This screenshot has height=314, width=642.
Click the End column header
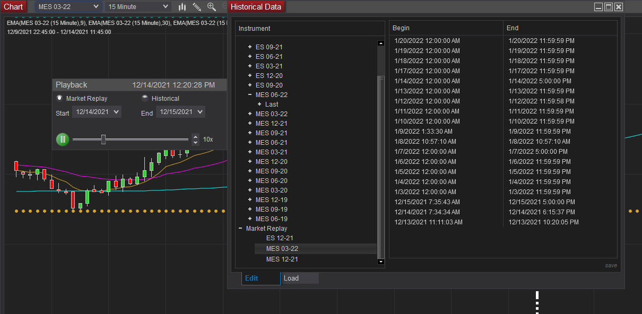560,28
